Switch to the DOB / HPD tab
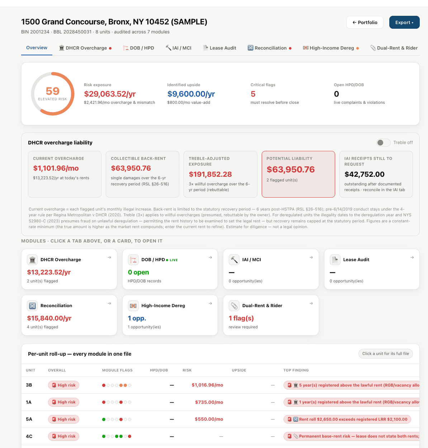 138,48
